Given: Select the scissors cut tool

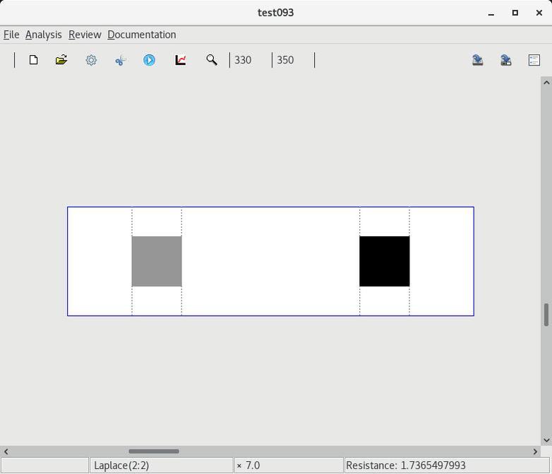Looking at the screenshot, I should point(120,60).
